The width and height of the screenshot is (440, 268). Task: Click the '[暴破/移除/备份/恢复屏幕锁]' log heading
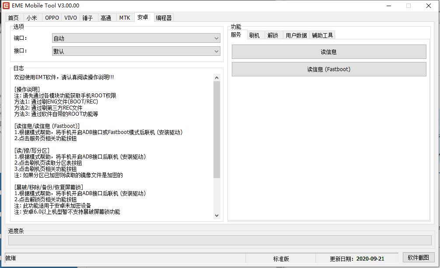click(x=49, y=187)
